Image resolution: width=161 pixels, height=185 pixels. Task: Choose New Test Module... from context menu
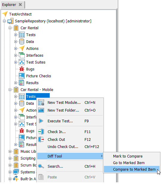[x=70, y=102]
